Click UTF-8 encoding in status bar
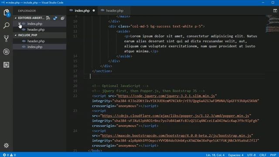The width and height of the screenshot is (279, 157). [x=252, y=155]
